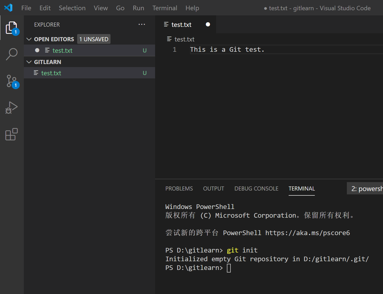Select test.txt in Open Editors list
383x294 pixels.
point(62,50)
